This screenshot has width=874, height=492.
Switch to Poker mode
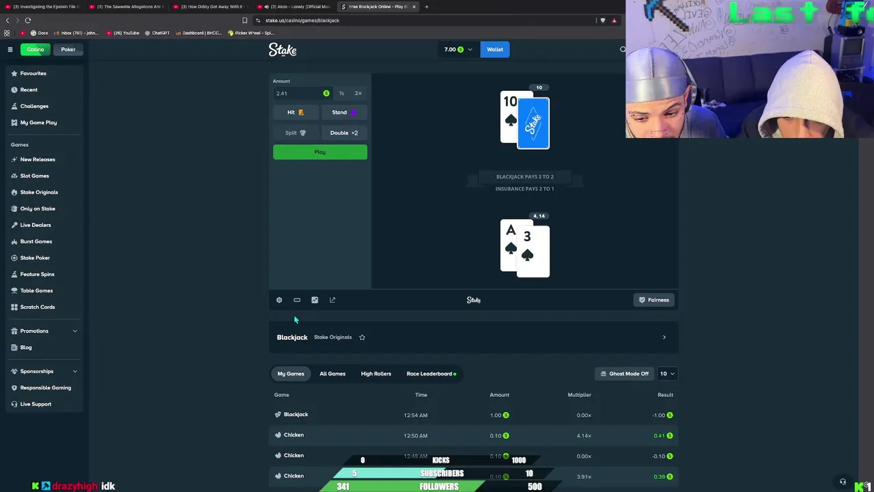coord(68,49)
